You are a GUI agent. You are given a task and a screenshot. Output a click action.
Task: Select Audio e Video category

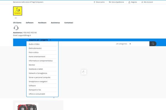(x=42, y=44)
